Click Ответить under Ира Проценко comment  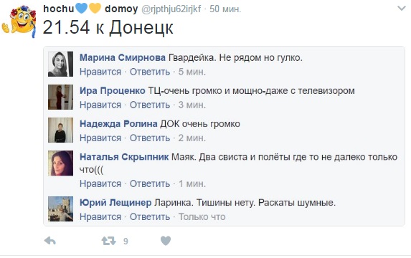[x=150, y=105]
